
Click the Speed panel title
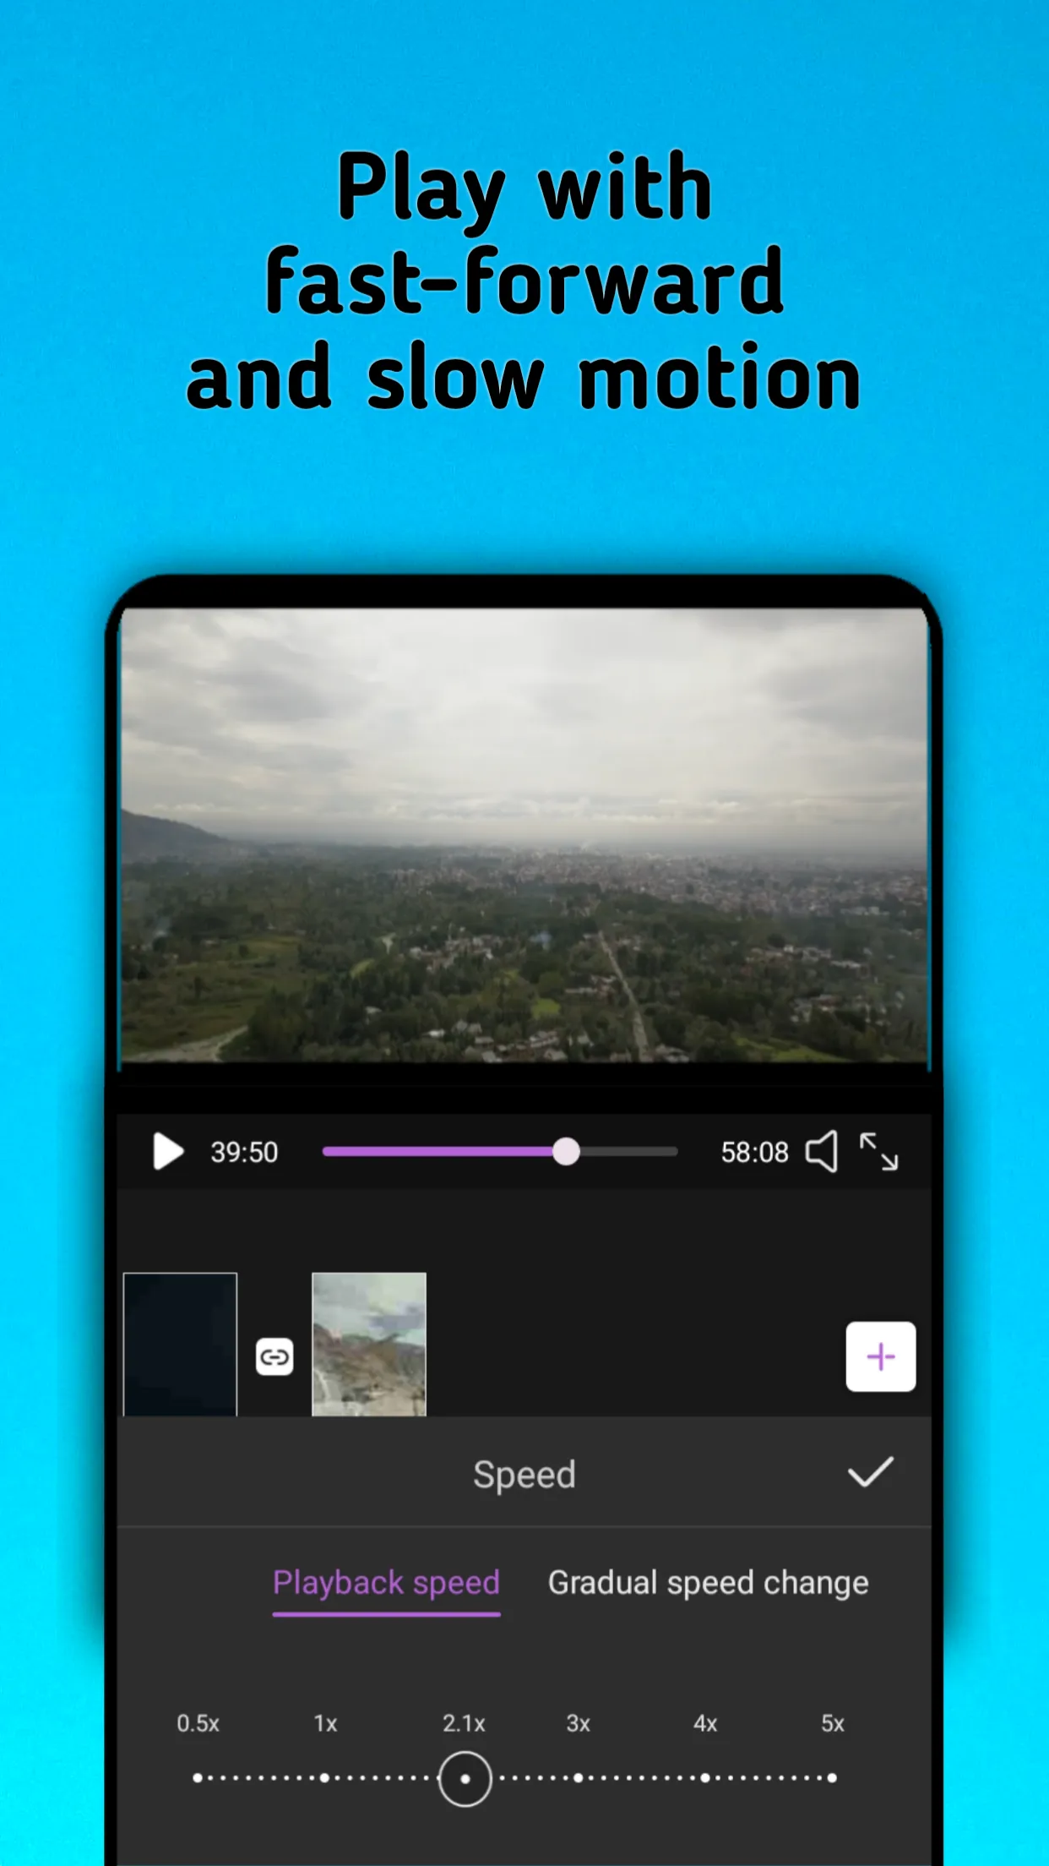(524, 1475)
